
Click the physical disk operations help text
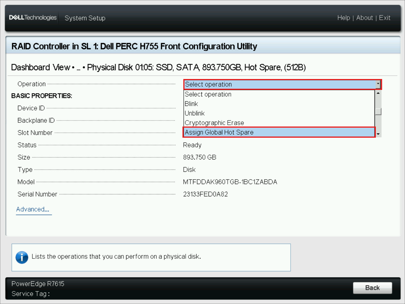pos(116,256)
